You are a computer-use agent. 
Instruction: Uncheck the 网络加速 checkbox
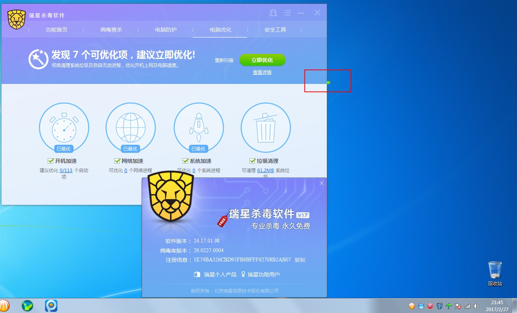117,161
